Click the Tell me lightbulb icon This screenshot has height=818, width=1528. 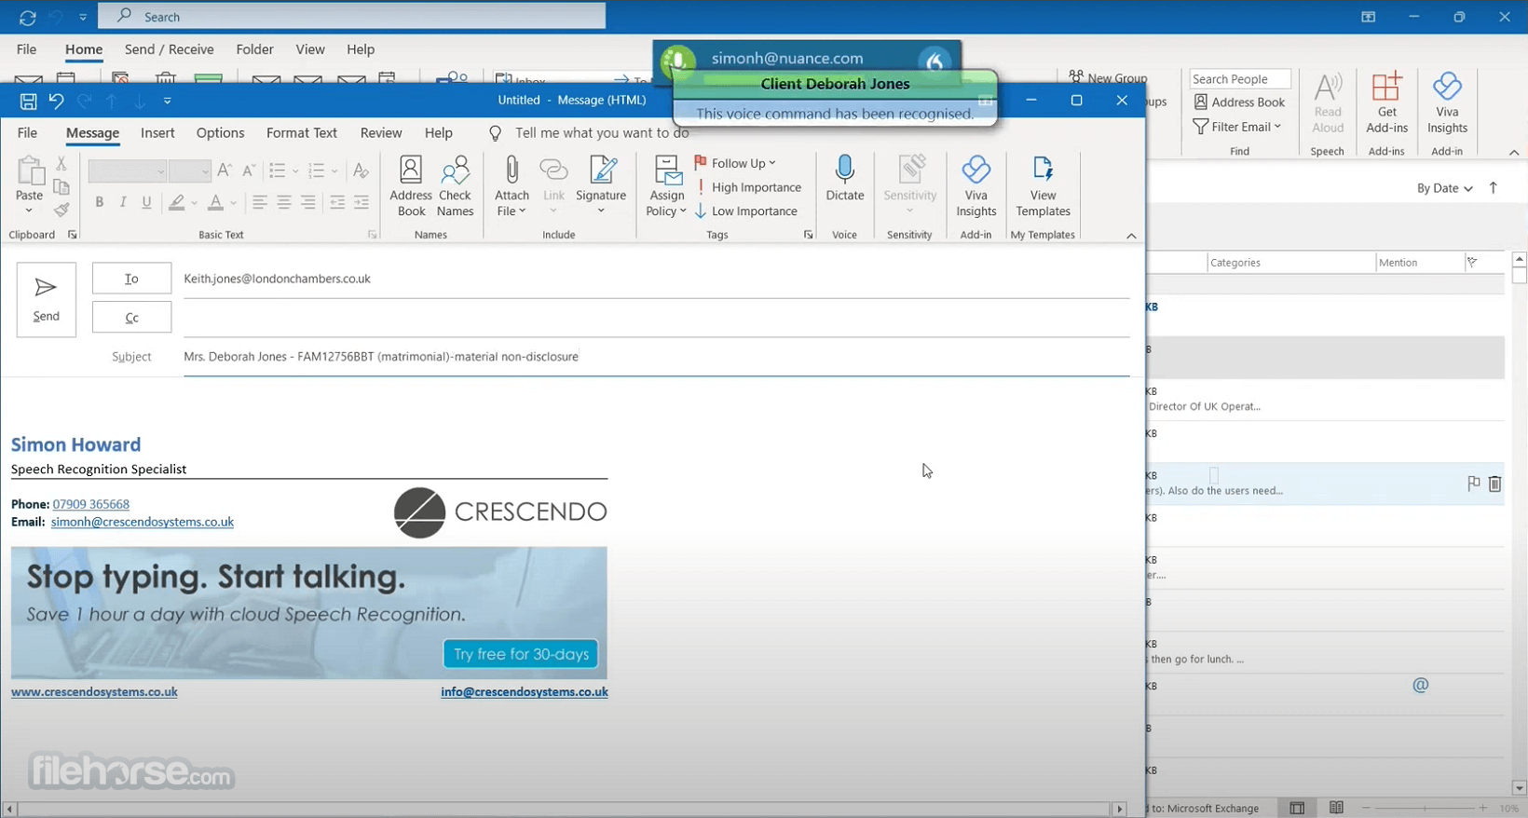click(x=496, y=133)
